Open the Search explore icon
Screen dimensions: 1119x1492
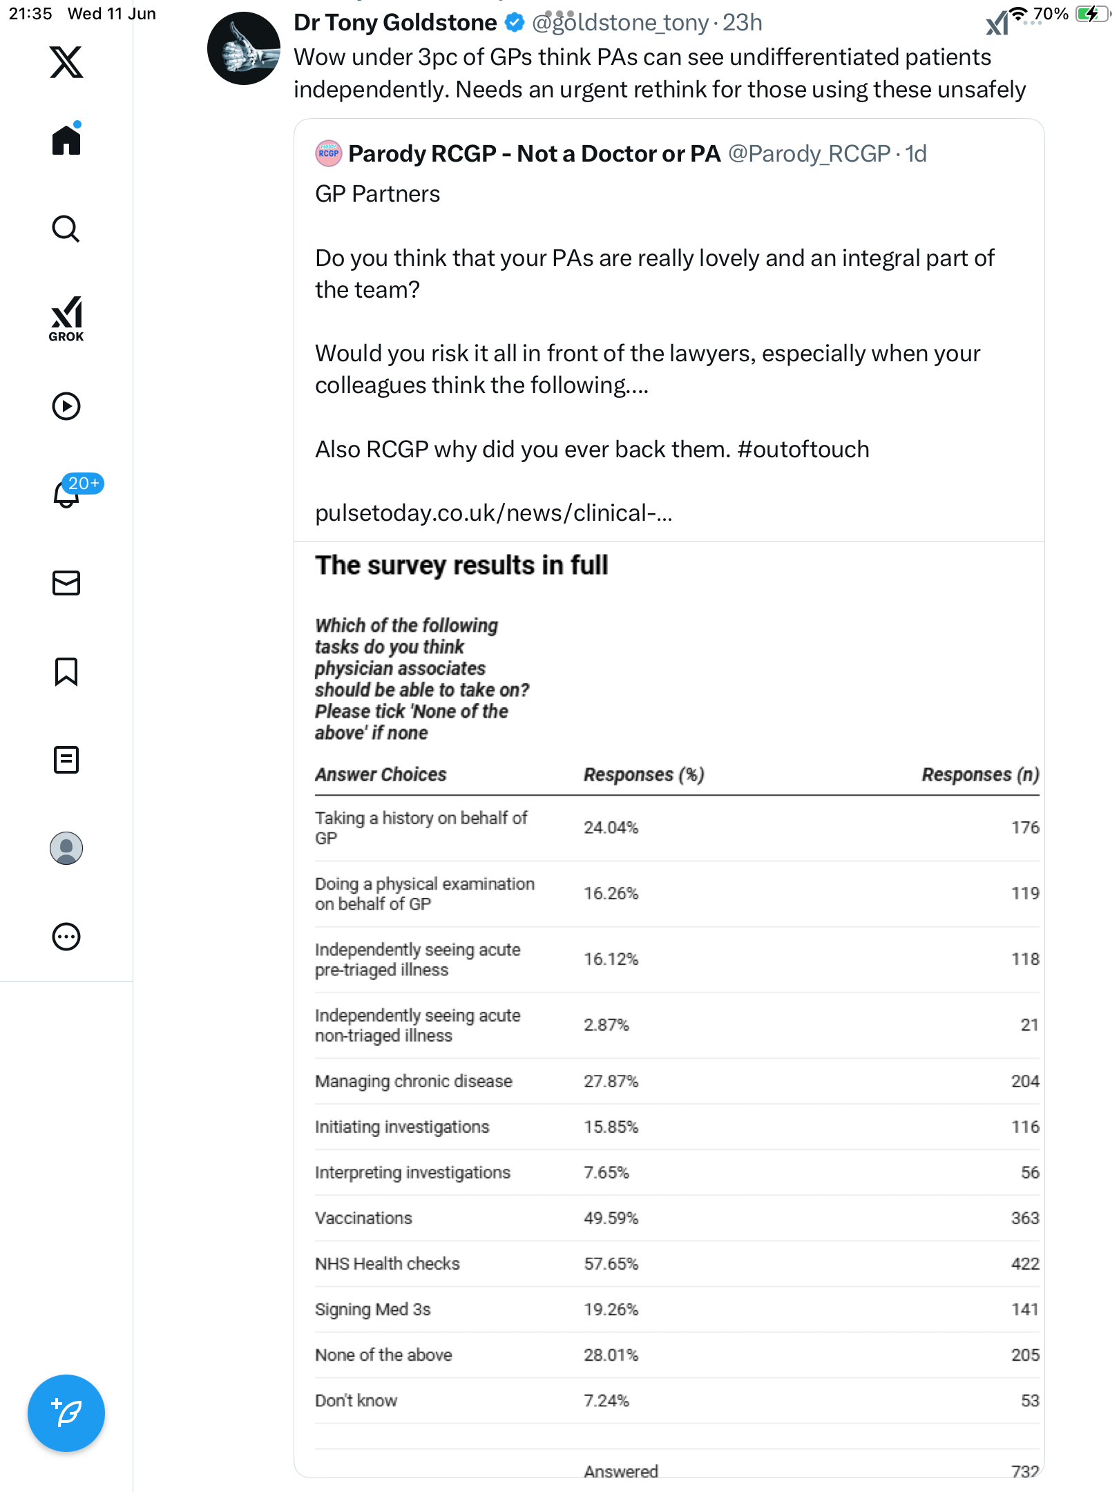(66, 229)
